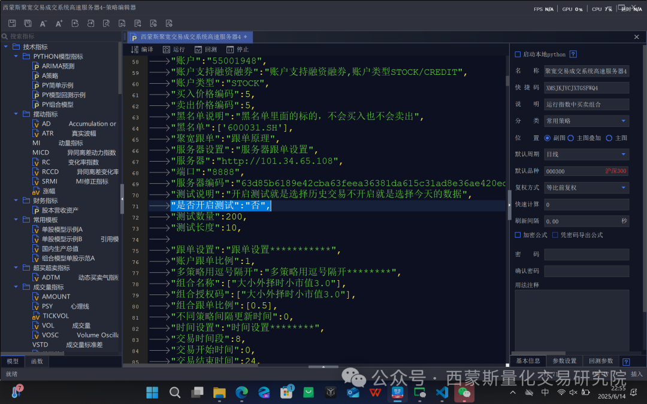The height and width of the screenshot is (404, 647).
Task: Open Visual Studio Code from taskbar
Action: (x=442, y=392)
